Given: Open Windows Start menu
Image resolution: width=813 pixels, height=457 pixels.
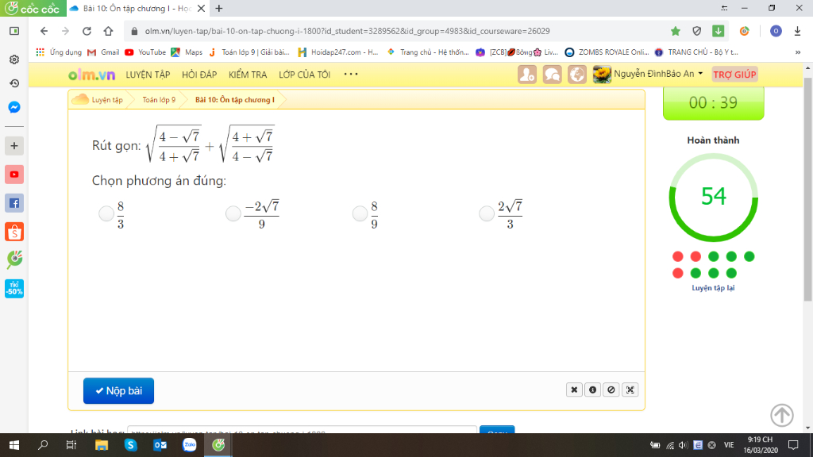Looking at the screenshot, I should 14,445.
